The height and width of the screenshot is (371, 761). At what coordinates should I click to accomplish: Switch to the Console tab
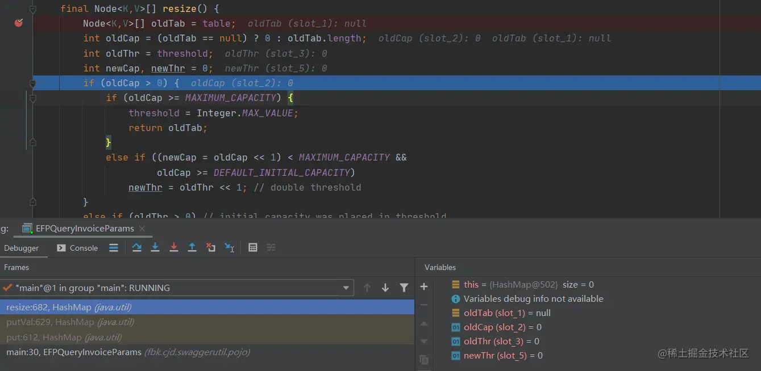point(77,248)
